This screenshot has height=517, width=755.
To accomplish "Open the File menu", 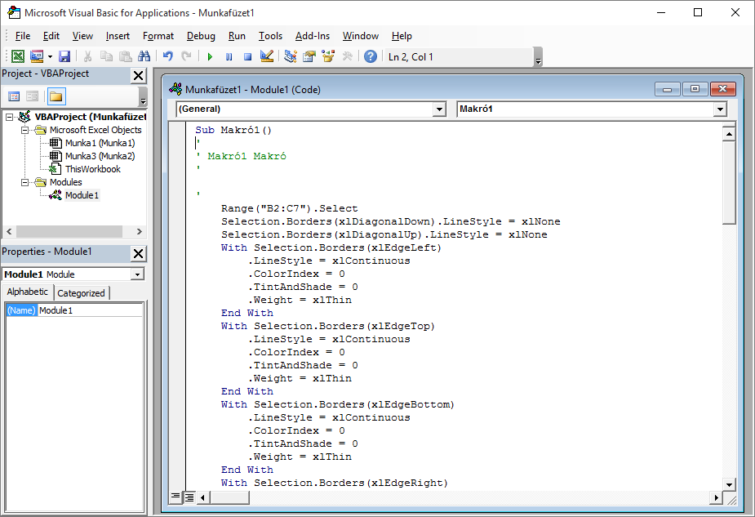I will (x=23, y=36).
